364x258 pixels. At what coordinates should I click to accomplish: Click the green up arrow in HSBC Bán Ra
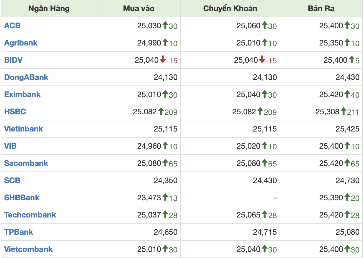point(343,111)
